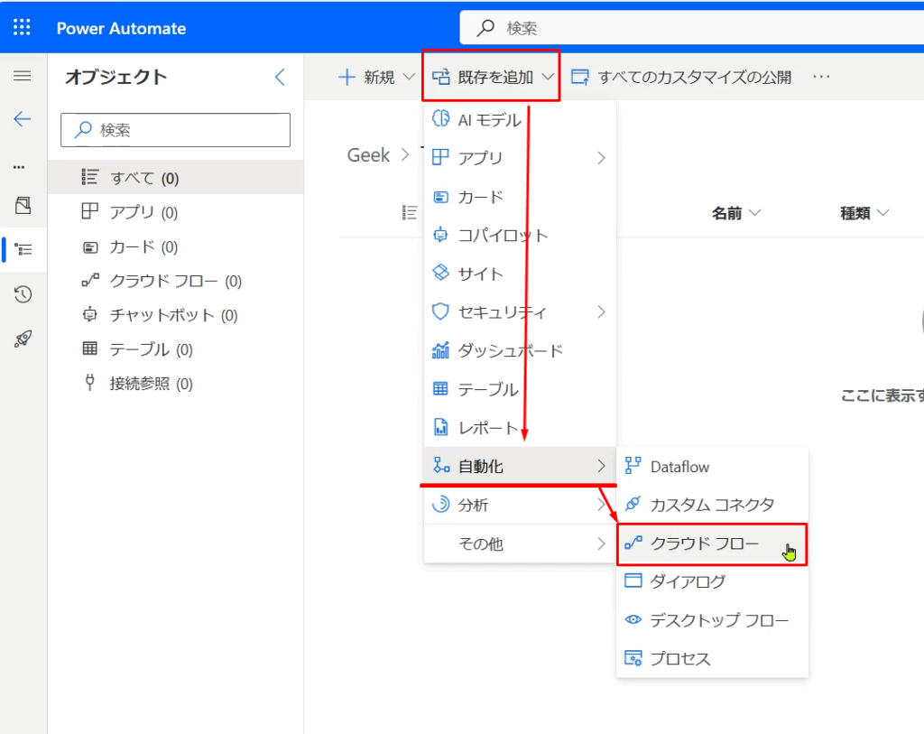
Task: Open the その他 submenu
Action: tap(520, 544)
